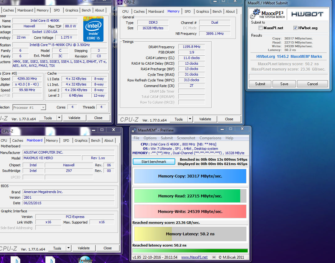Switch to SPD tab in Memory window
The width and height of the screenshot is (335, 263).
pos(188,12)
